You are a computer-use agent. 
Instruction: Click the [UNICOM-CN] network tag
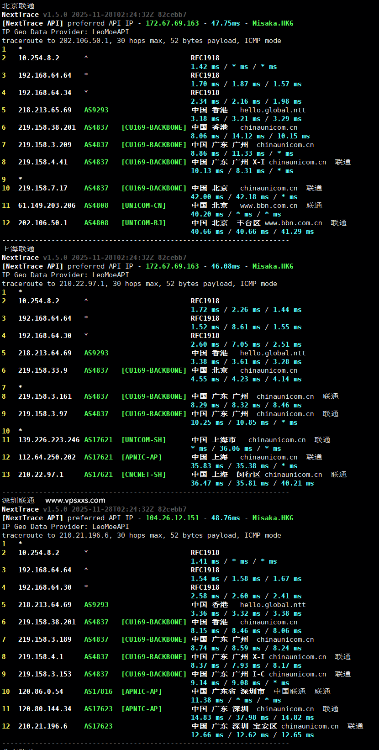pyautogui.click(x=143, y=206)
